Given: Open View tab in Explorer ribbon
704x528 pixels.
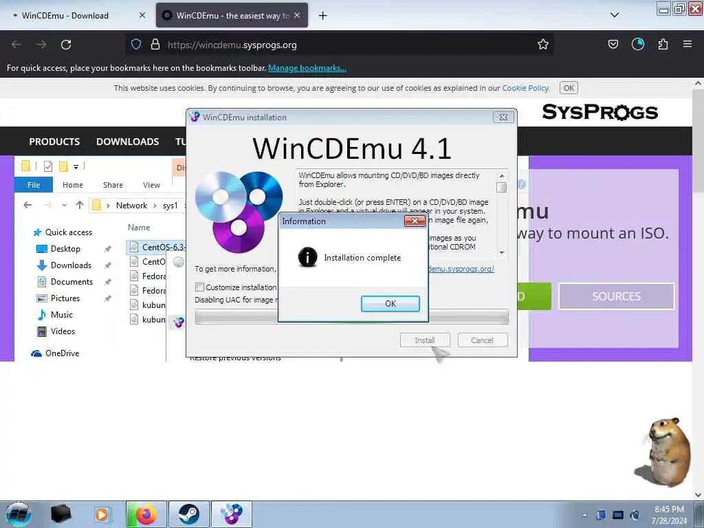Looking at the screenshot, I should pyautogui.click(x=151, y=185).
